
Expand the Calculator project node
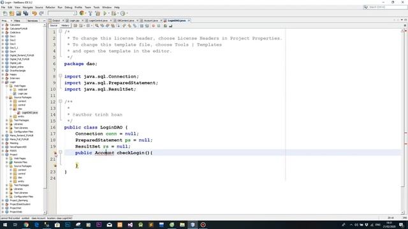pos(3,25)
